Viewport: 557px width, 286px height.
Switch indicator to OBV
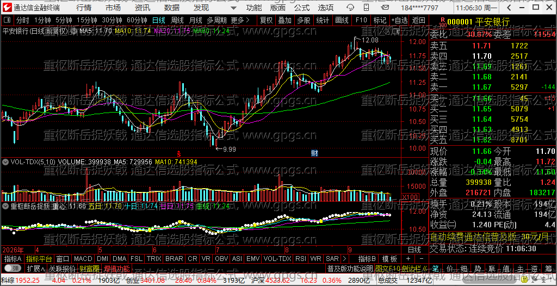click(x=222, y=259)
